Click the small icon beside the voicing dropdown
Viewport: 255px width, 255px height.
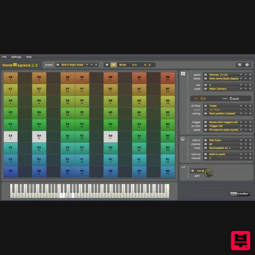tap(206, 113)
